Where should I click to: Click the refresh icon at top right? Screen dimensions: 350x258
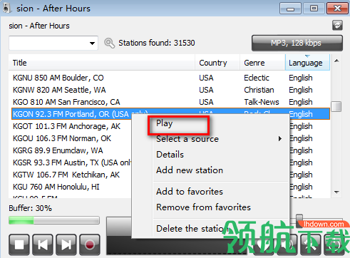[x=337, y=25]
